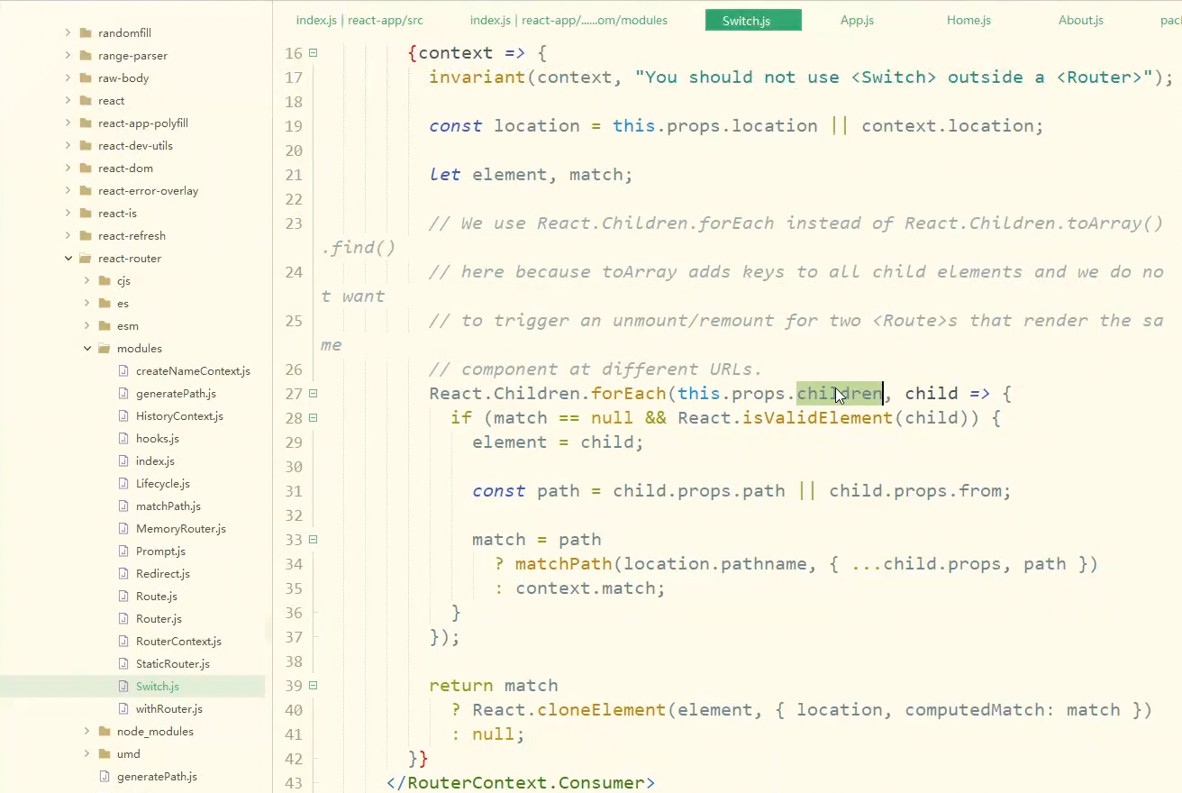Image resolution: width=1182 pixels, height=793 pixels.
Task: Click the Lifecycle.js file icon
Action: [x=124, y=483]
